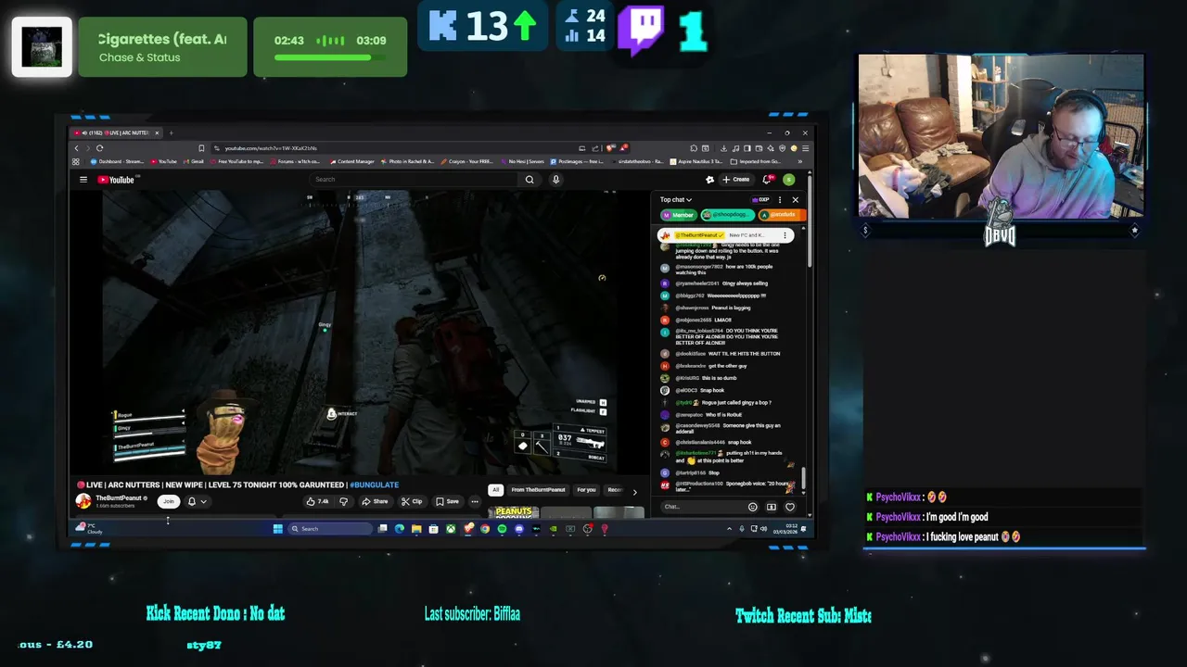The height and width of the screenshot is (667, 1187).
Task: Open the YouTube bookmark in bookmarks bar
Action: pos(163,161)
